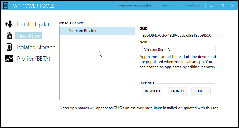239x128 pixels.
Task: Click the Profiler chart icon
Action: [9, 59]
